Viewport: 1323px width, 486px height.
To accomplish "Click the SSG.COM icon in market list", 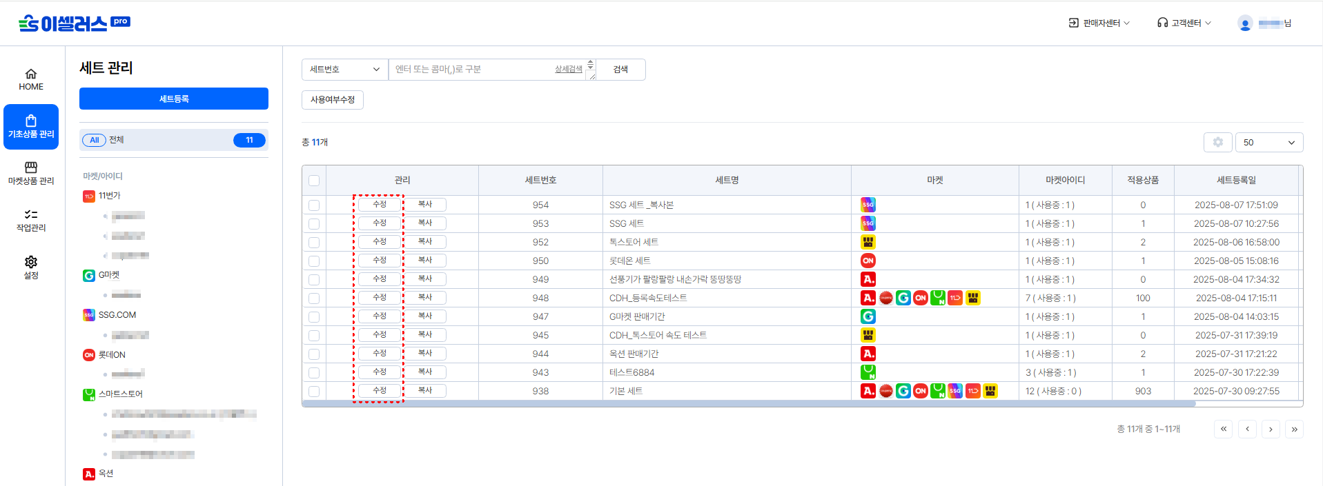I will point(89,315).
